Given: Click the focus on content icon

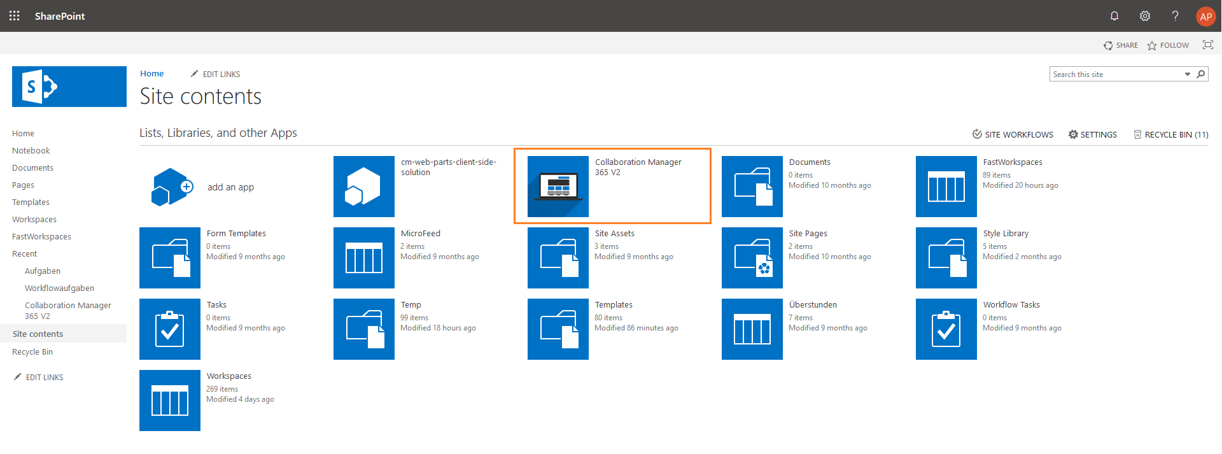Looking at the screenshot, I should click(1207, 45).
